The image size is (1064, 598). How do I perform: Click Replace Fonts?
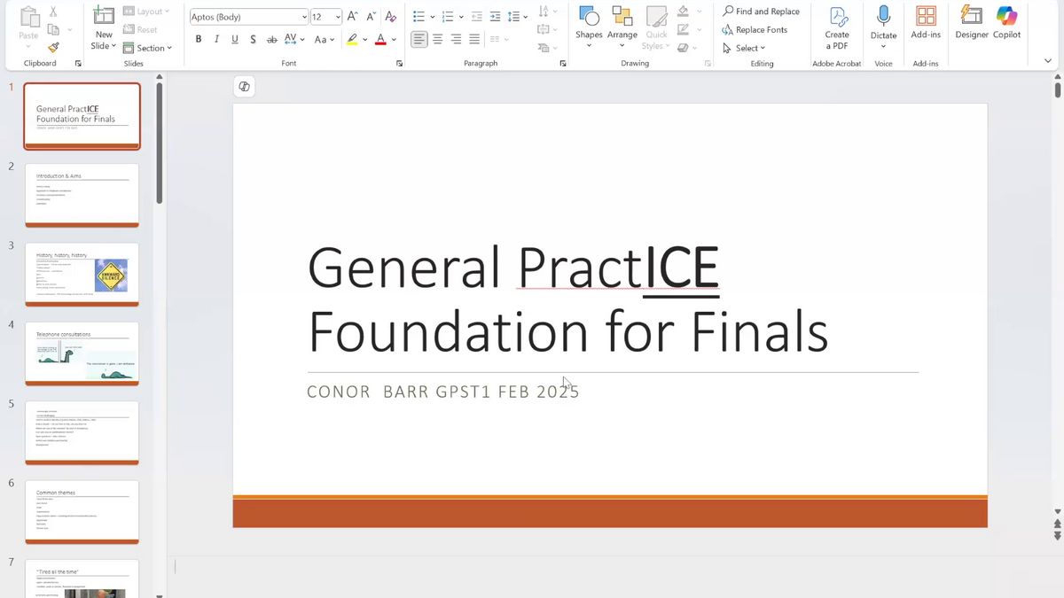point(755,29)
